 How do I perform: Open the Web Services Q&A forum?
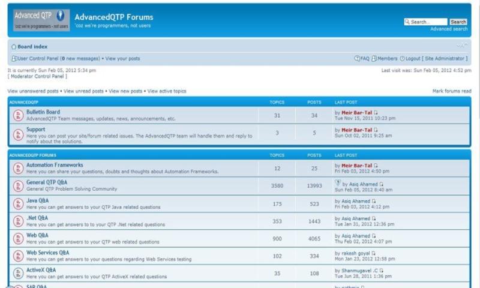(48, 253)
